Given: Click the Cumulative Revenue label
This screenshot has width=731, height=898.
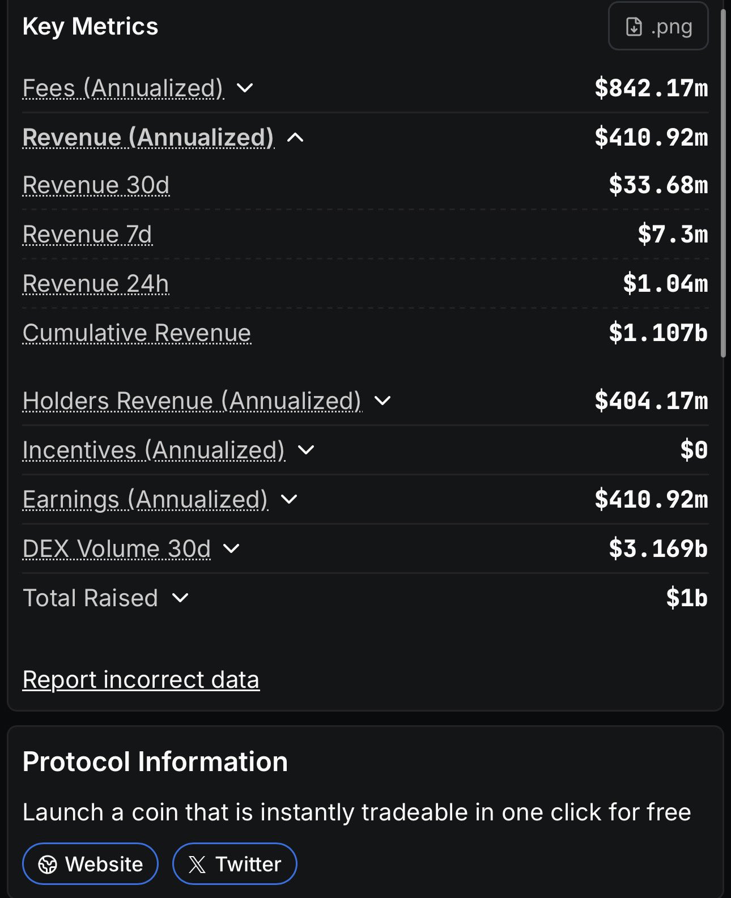Looking at the screenshot, I should 137,333.
